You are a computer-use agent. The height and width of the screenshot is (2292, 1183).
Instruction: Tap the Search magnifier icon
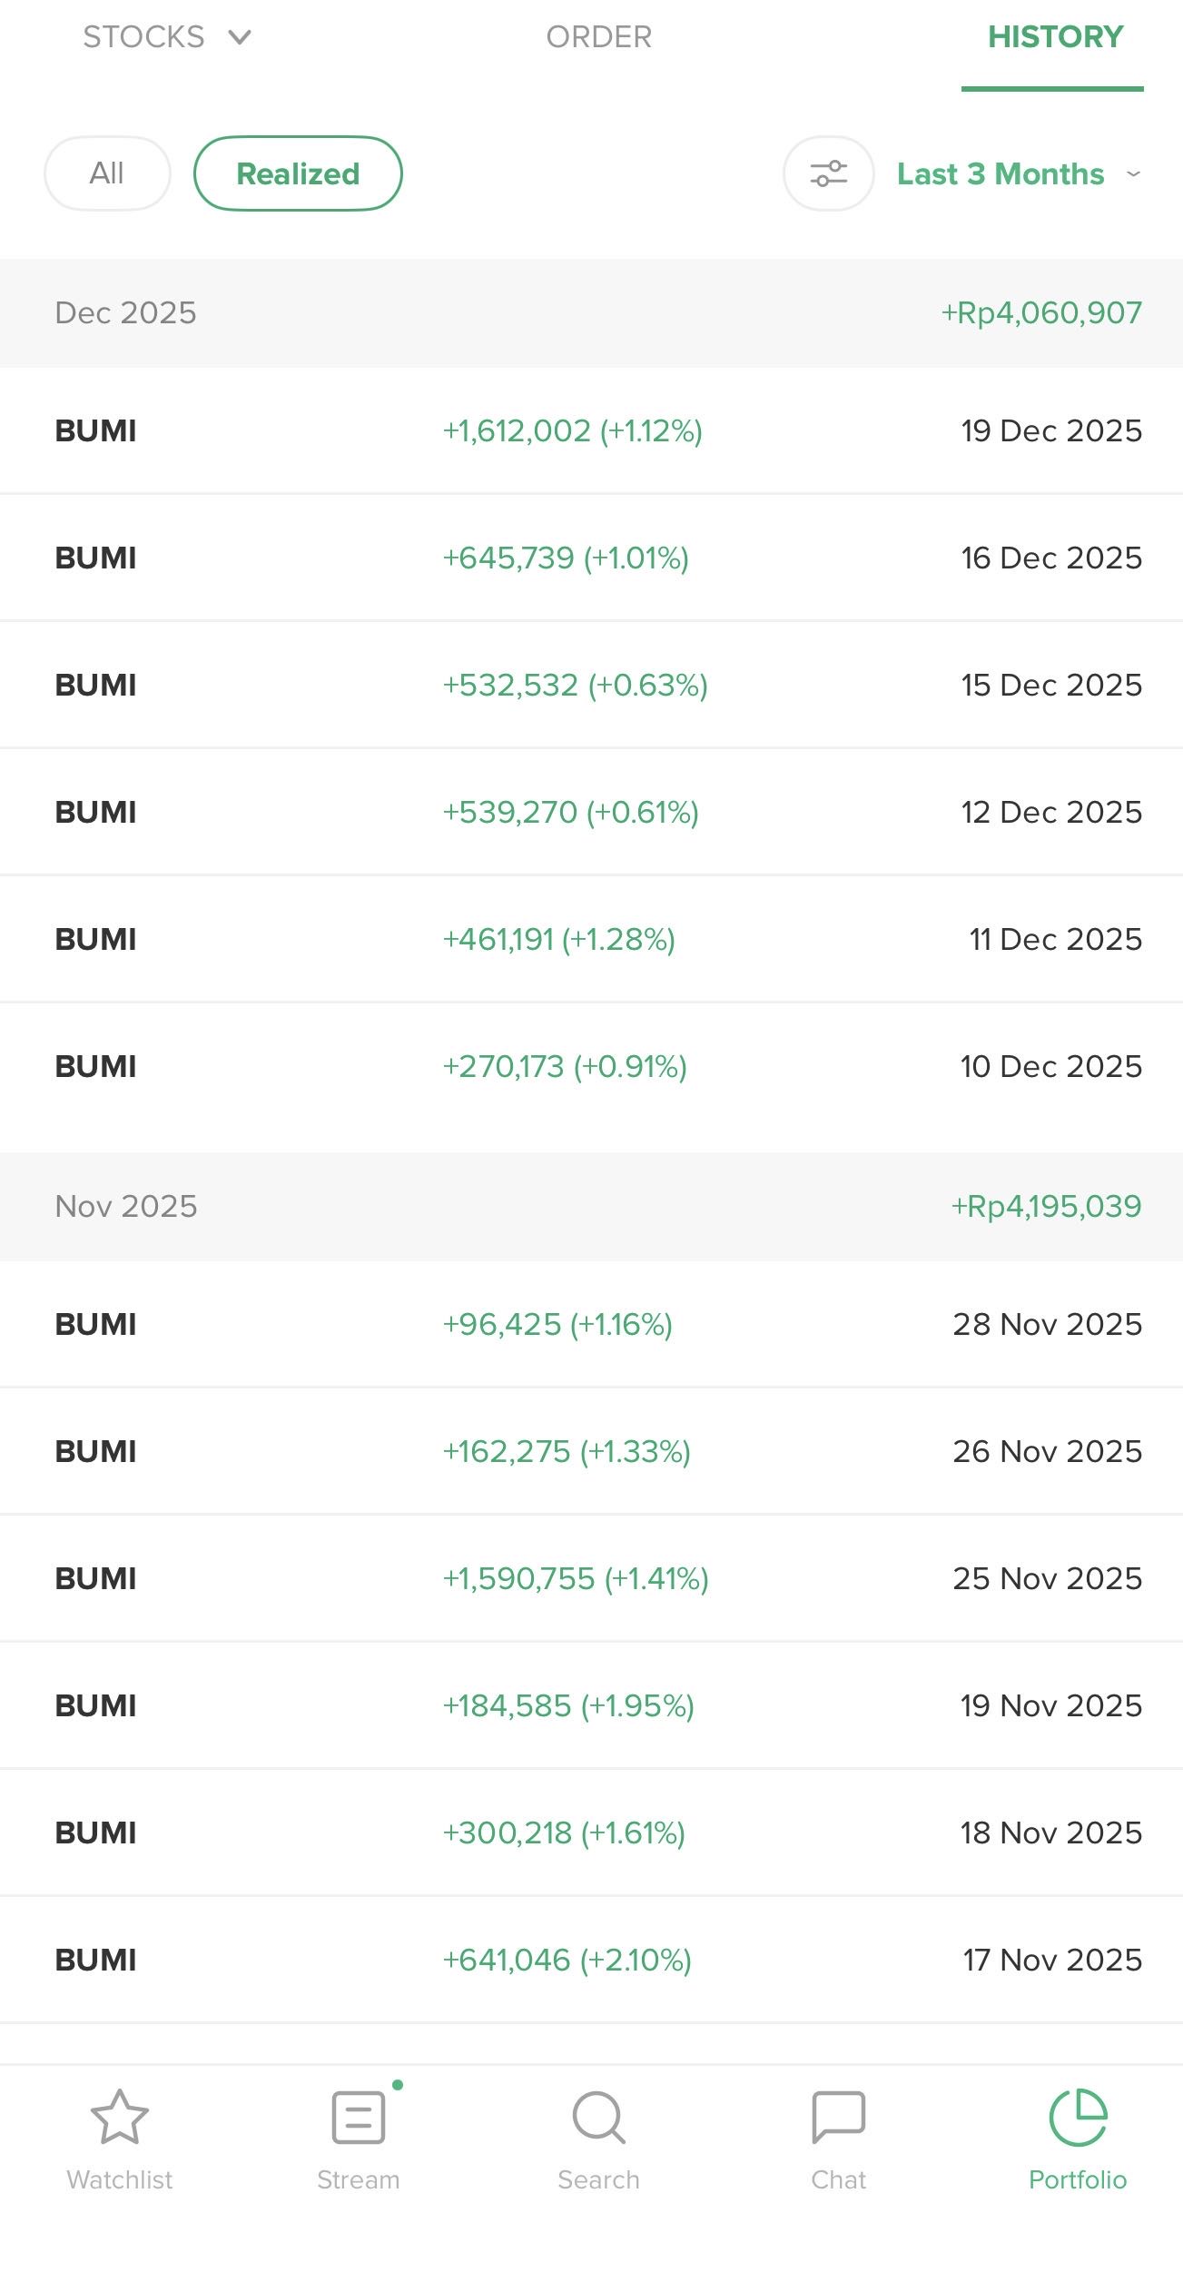598,2118
